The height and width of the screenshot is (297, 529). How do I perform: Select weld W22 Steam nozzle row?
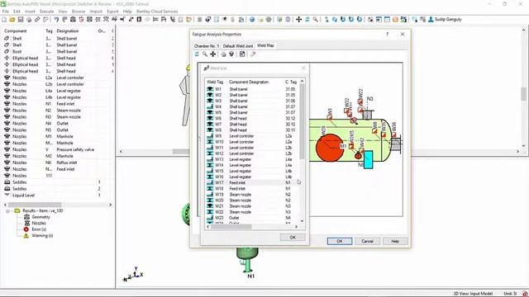coord(252,212)
